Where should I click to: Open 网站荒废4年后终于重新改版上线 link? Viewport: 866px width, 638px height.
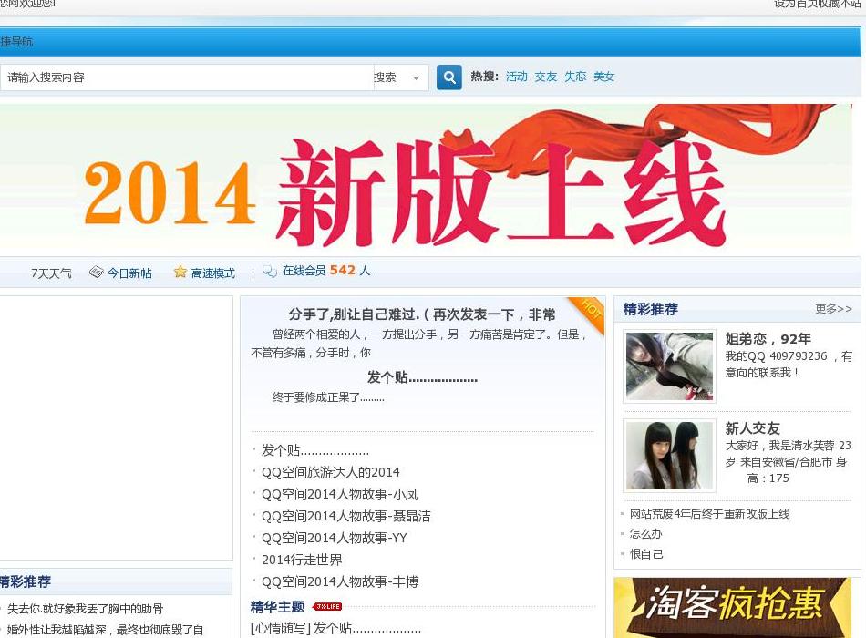pyautogui.click(x=710, y=514)
